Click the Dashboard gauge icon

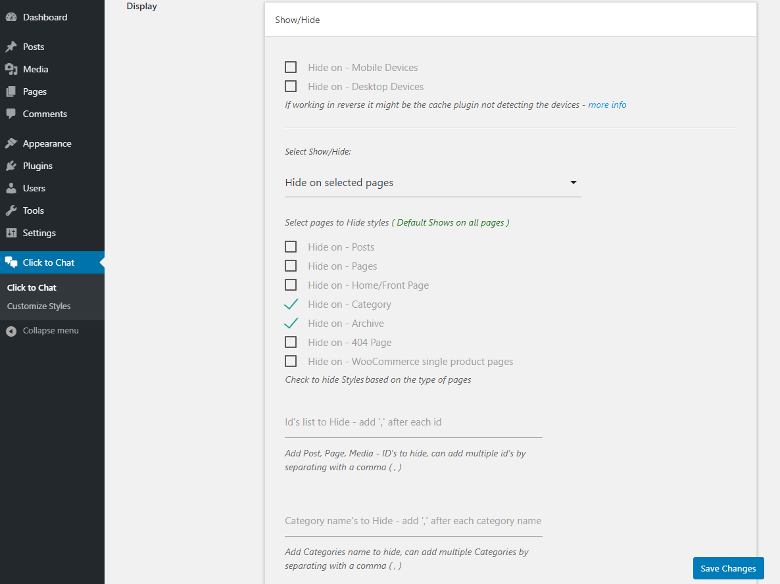[x=11, y=17]
